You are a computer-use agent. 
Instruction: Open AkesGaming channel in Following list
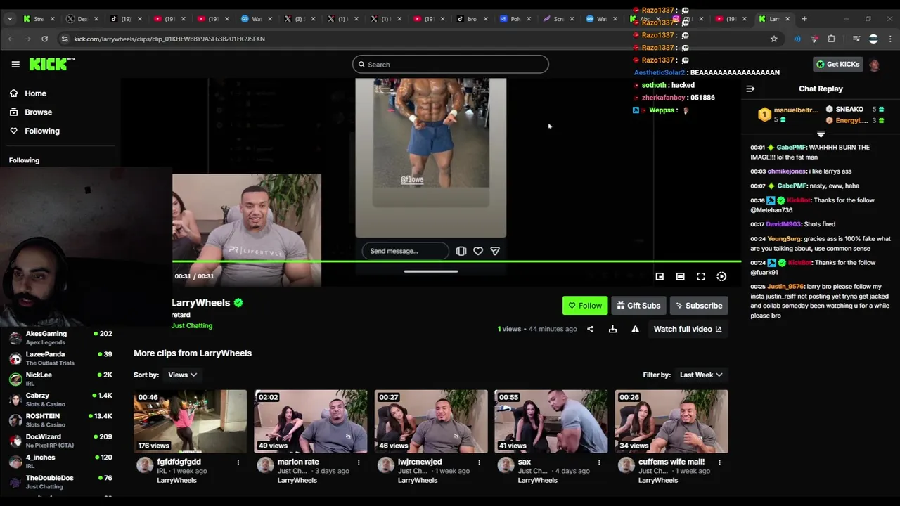tap(60, 338)
